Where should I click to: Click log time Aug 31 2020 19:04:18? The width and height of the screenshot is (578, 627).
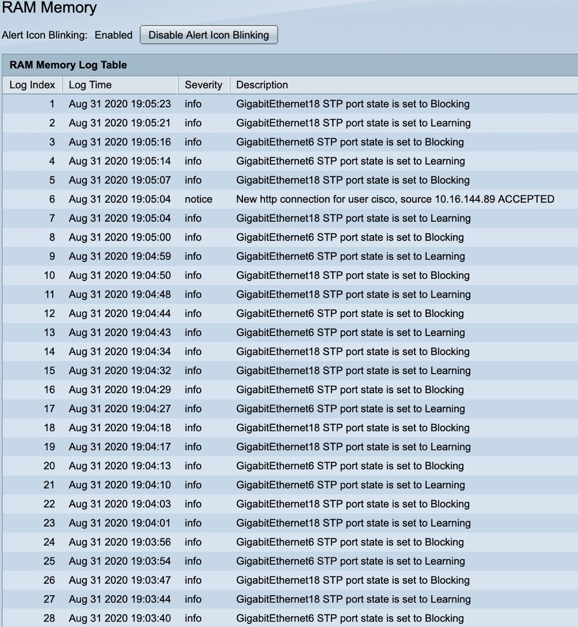click(120, 428)
